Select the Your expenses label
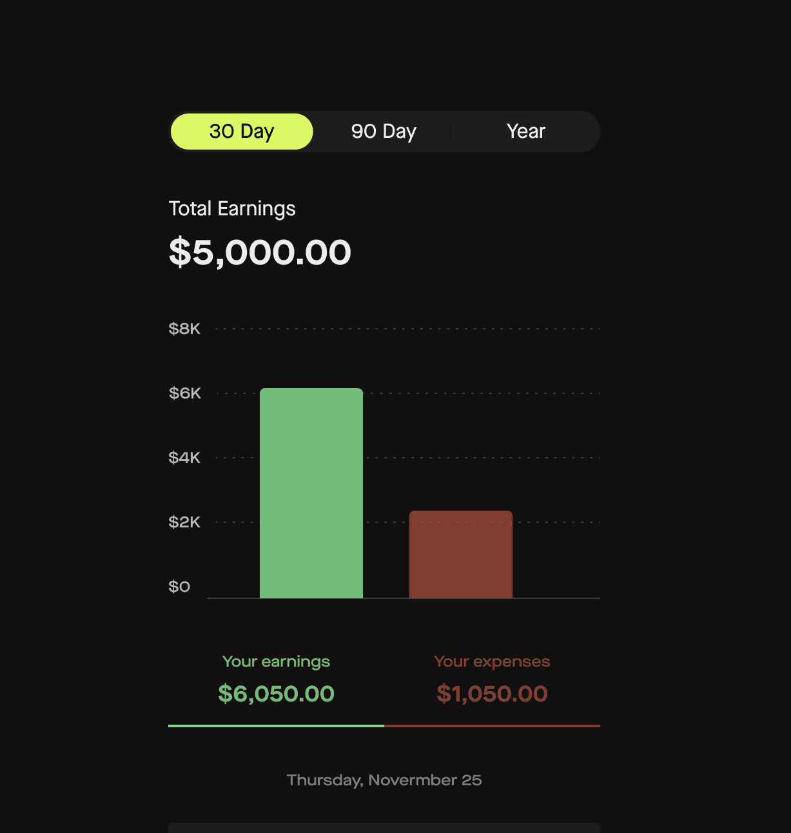 492,661
